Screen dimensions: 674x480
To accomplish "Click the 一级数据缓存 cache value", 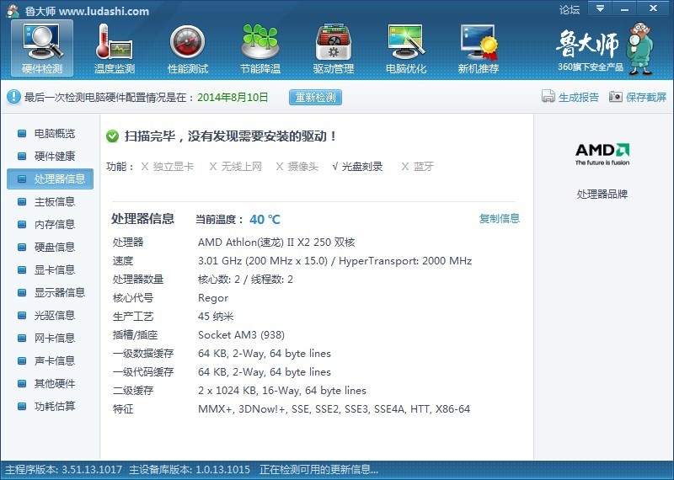I will pos(265,354).
